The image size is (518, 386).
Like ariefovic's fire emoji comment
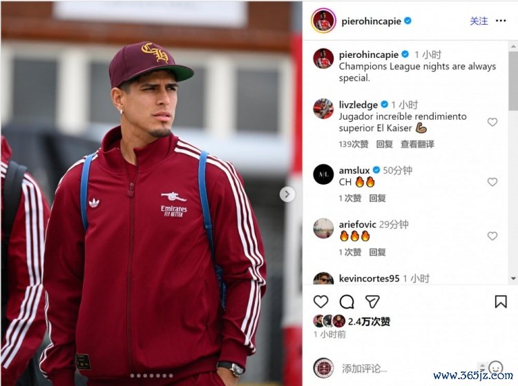tap(492, 236)
